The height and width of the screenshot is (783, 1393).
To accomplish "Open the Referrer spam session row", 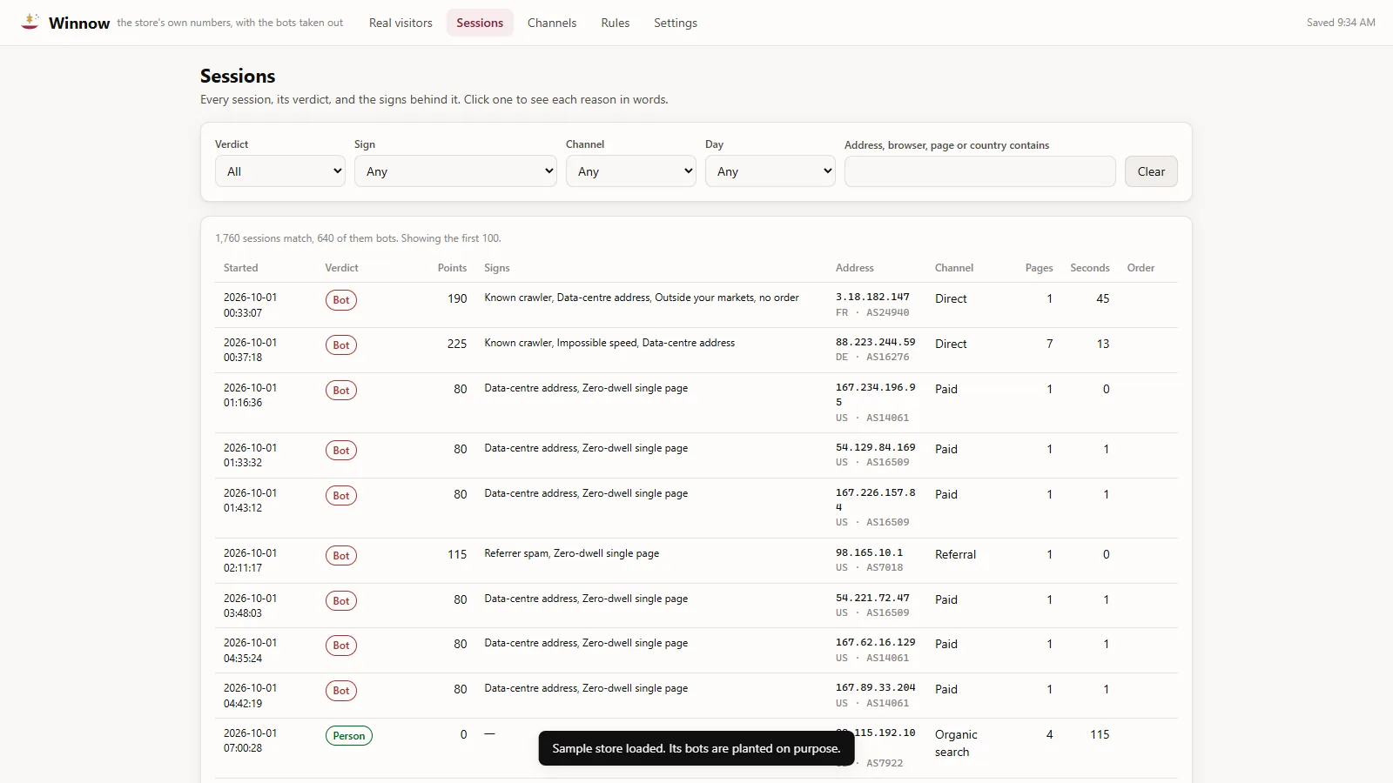I will pos(696,560).
